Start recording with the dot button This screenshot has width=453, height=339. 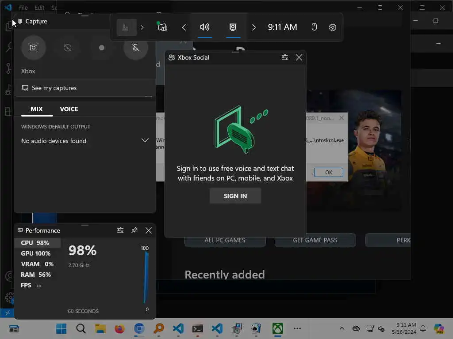pyautogui.click(x=102, y=48)
